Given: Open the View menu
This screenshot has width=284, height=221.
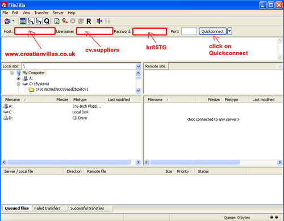Looking at the screenshot, I should [x=26, y=13].
